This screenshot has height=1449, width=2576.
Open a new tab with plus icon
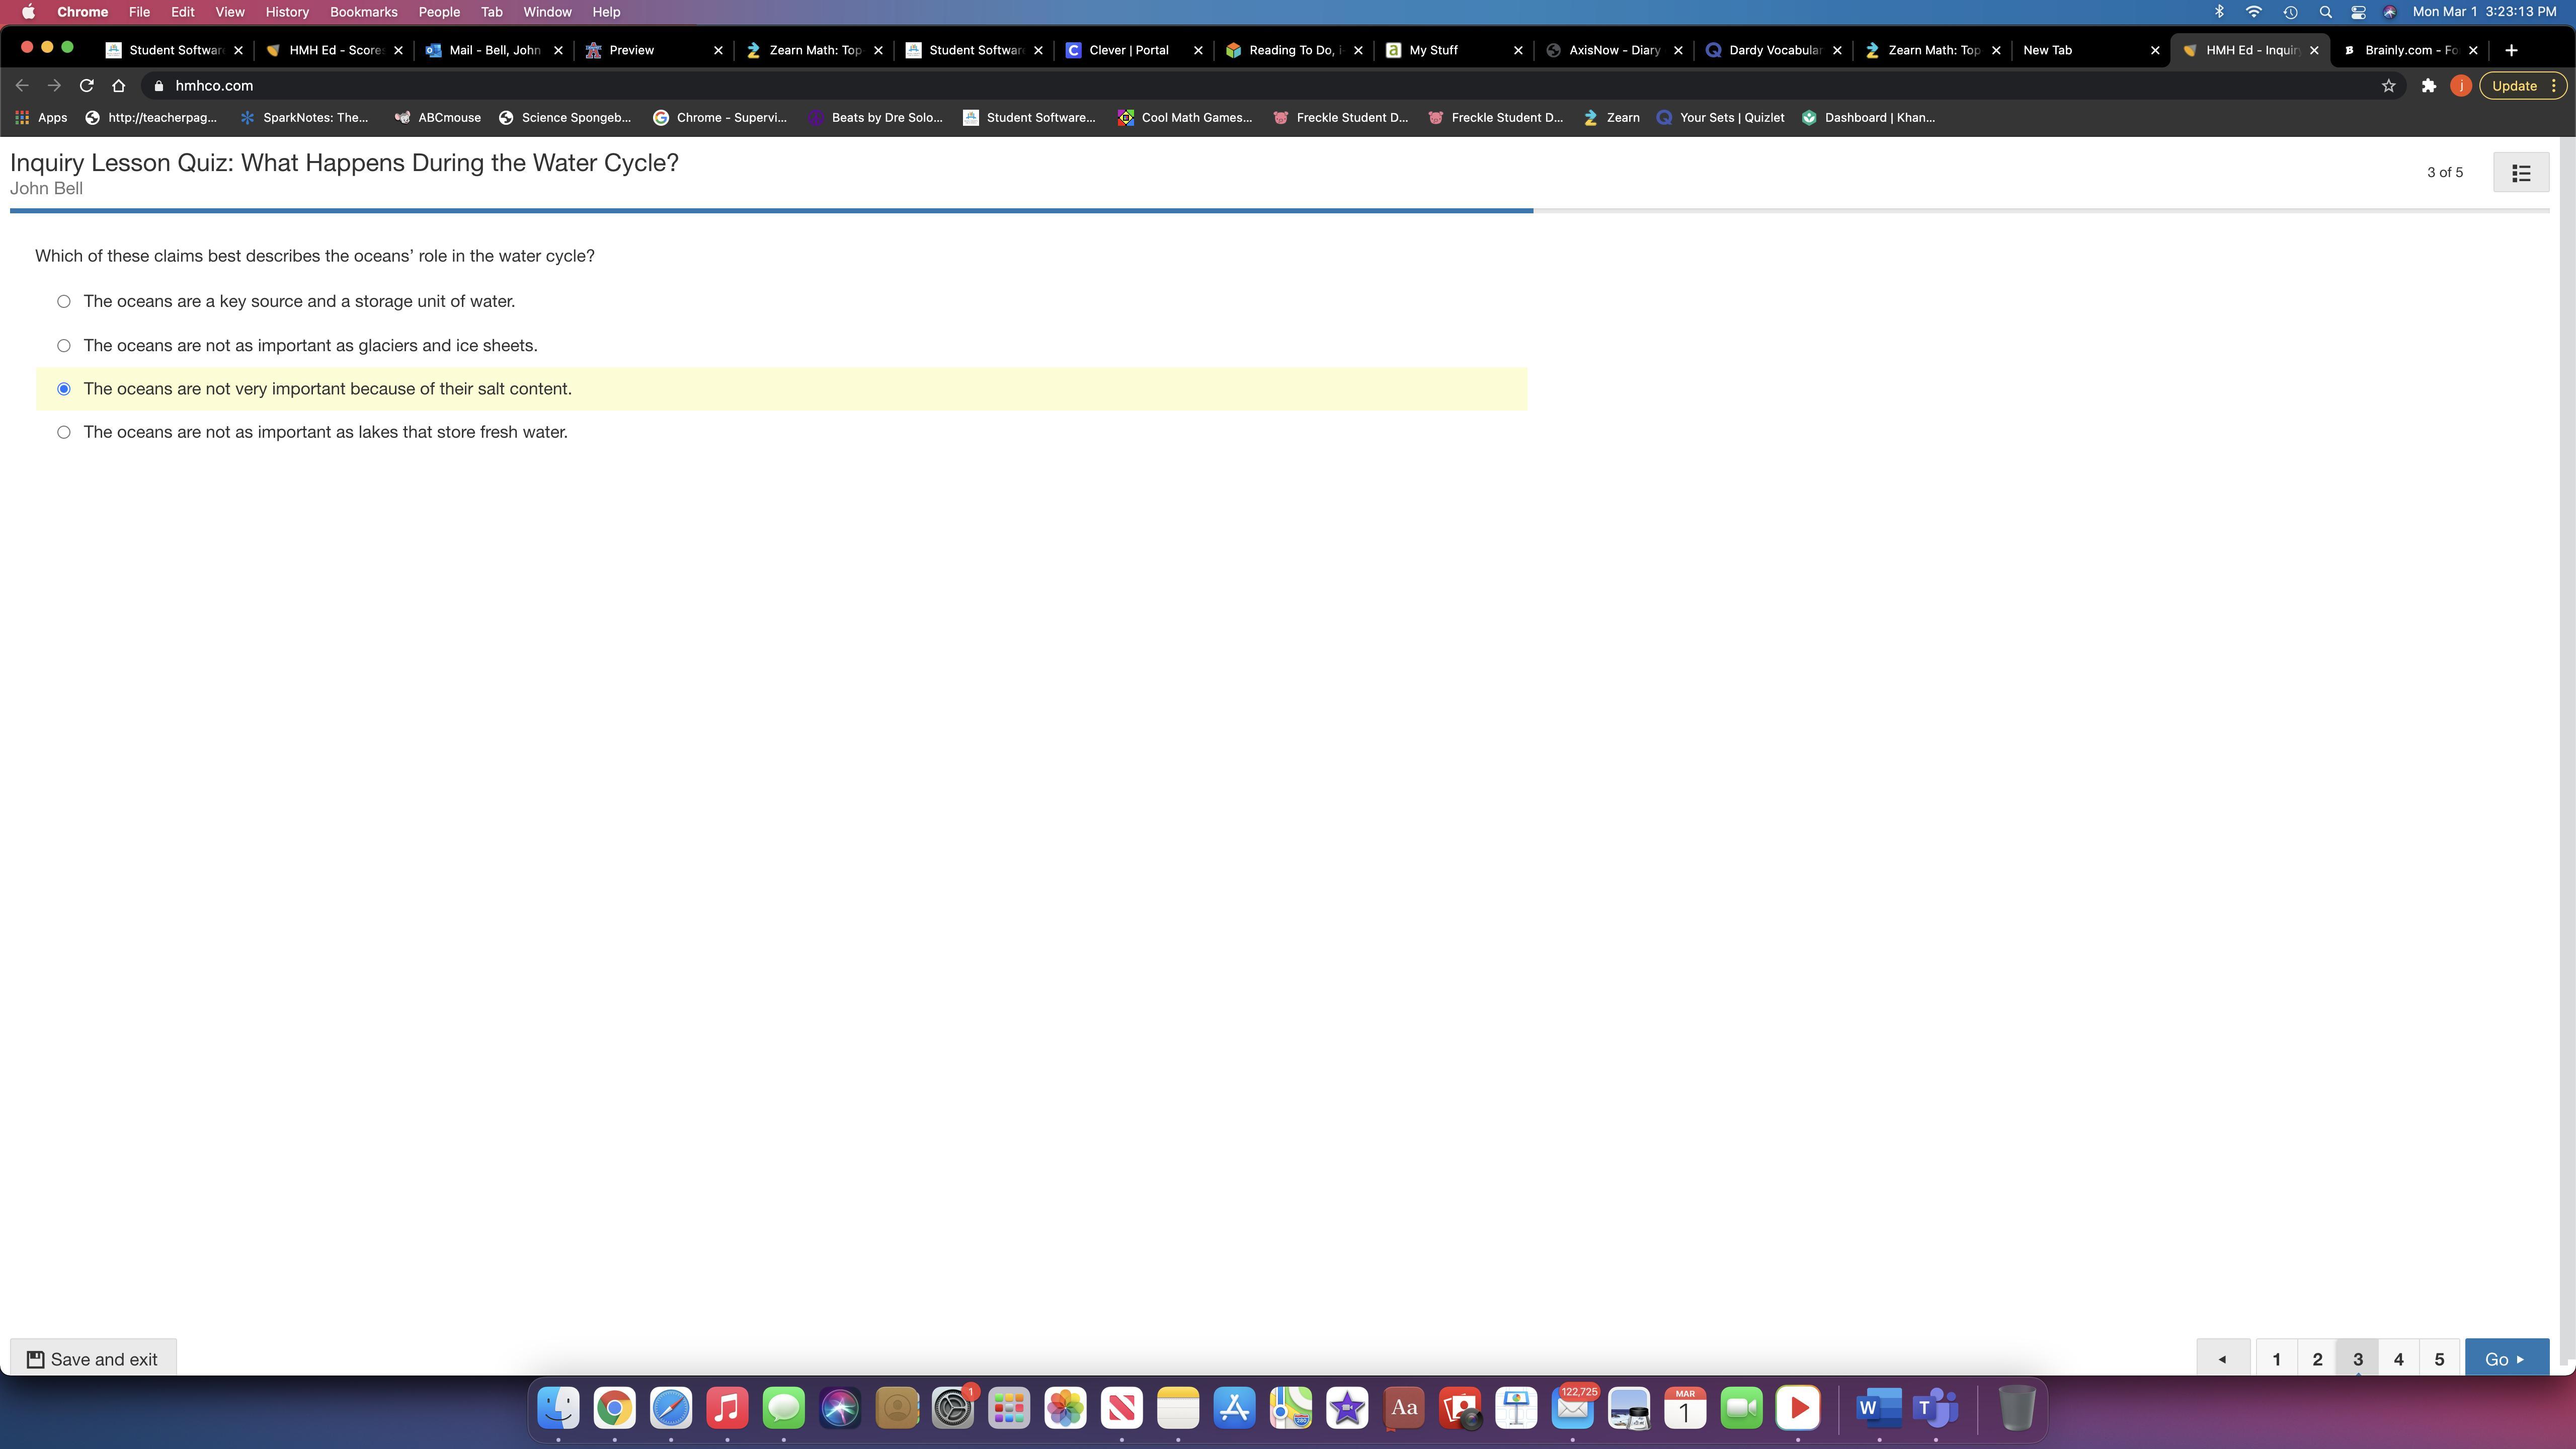pyautogui.click(x=2511, y=50)
